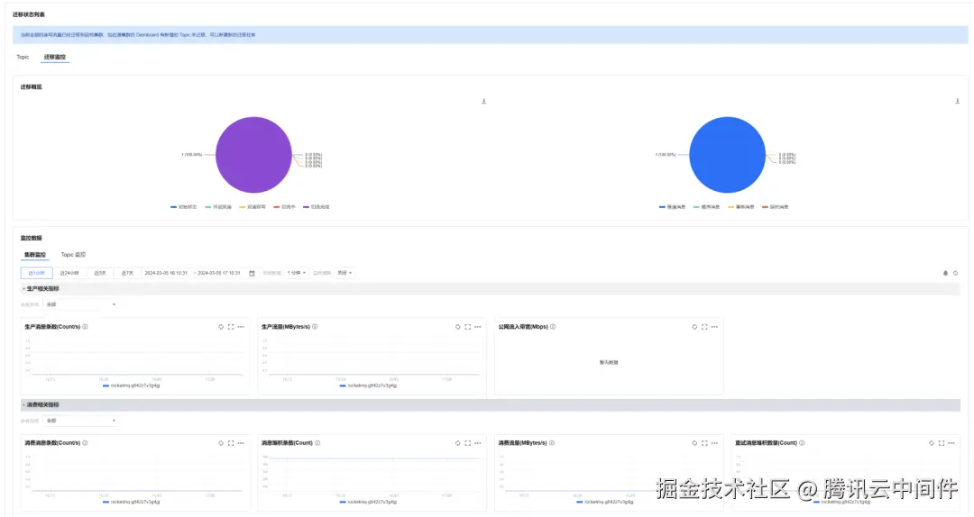974x517 pixels.
Task: Select the 近7天 time range
Action: tap(127, 273)
